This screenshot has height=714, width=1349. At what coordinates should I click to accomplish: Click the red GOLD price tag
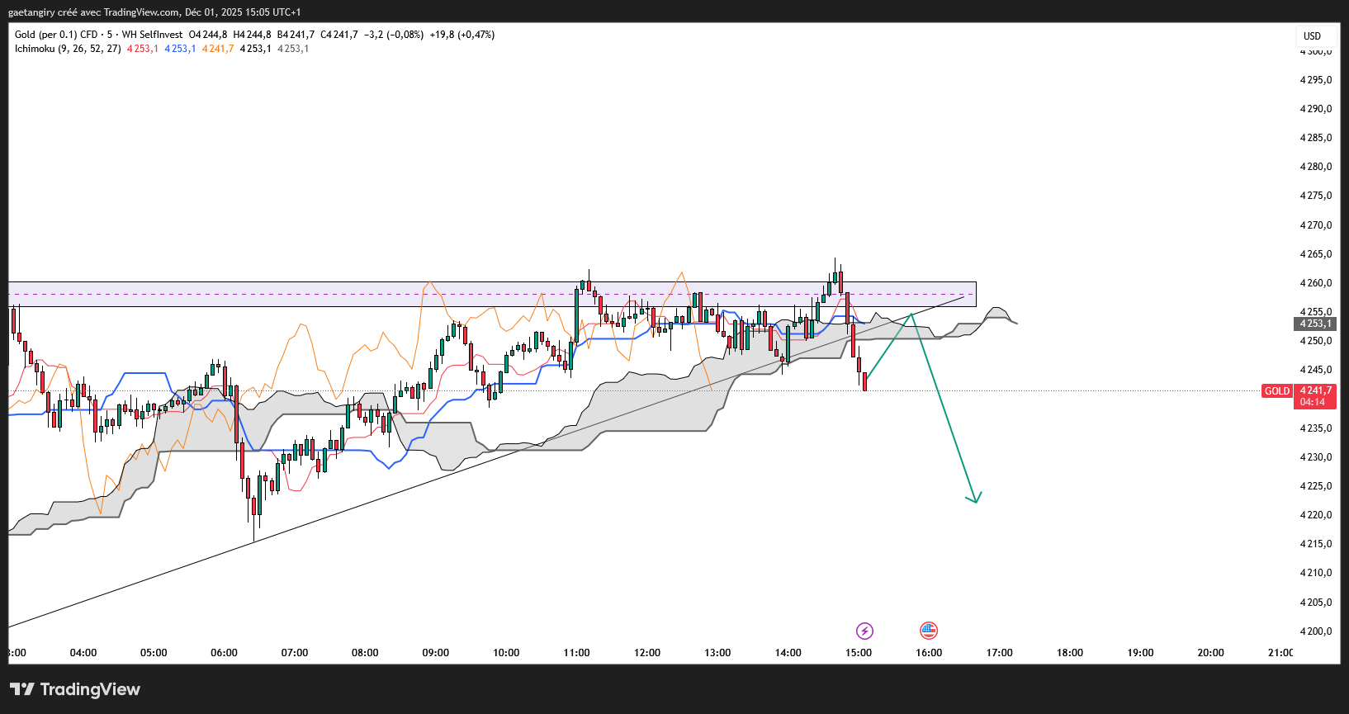tap(1277, 391)
